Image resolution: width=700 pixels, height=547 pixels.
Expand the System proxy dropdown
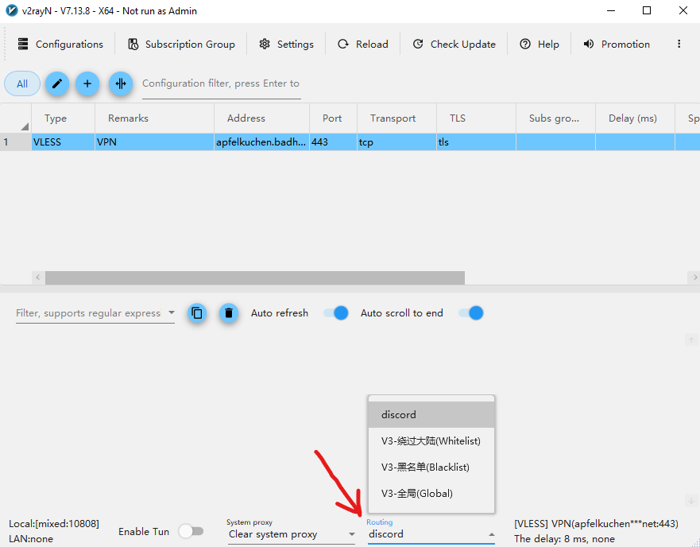point(291,534)
